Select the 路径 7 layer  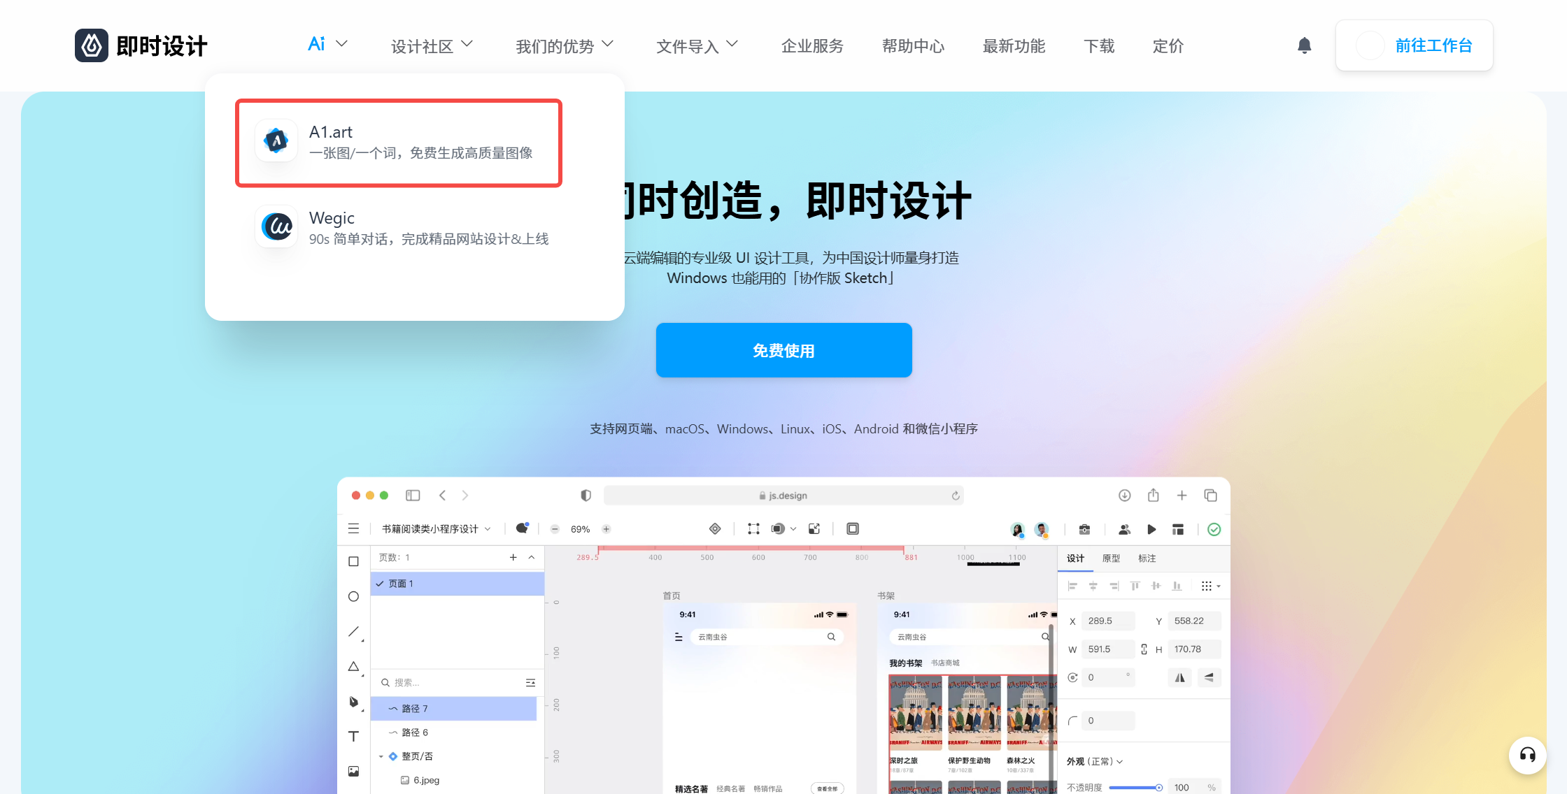453,709
